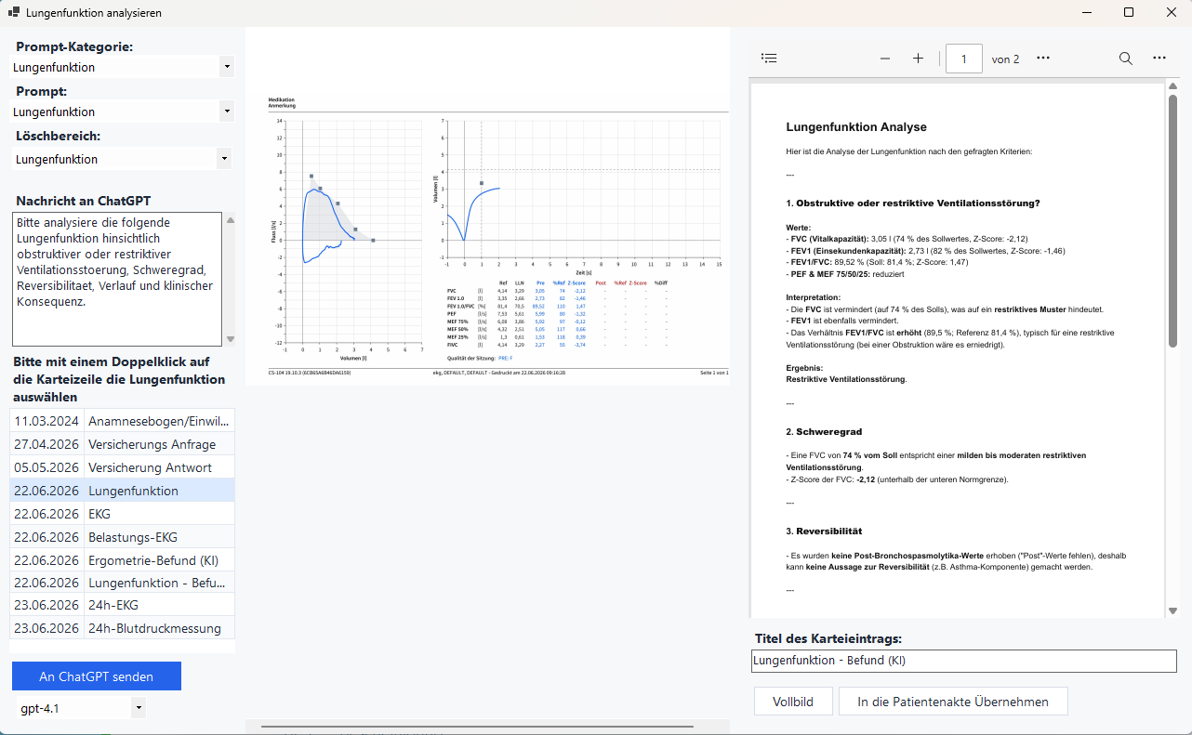Click scroll down arrow of message box
This screenshot has height=735, width=1192.
pyautogui.click(x=231, y=339)
